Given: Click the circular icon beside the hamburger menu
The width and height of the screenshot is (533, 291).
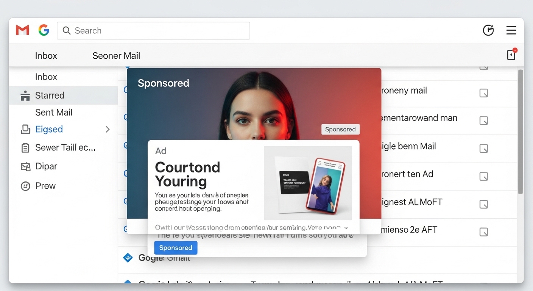Looking at the screenshot, I should click(488, 30).
